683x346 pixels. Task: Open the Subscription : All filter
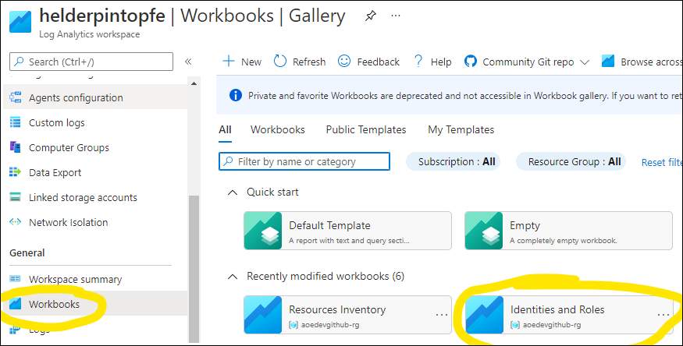[x=453, y=161]
